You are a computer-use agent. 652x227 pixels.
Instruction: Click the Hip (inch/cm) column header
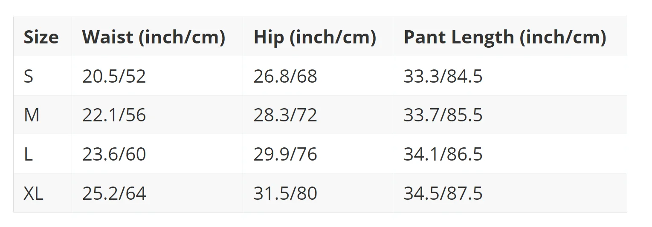(x=315, y=37)
